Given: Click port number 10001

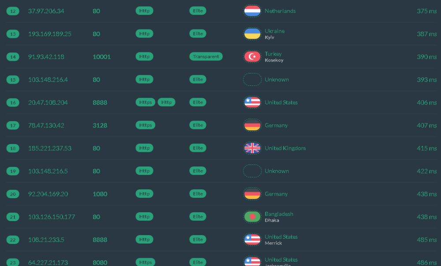Looking at the screenshot, I should 101,57.
